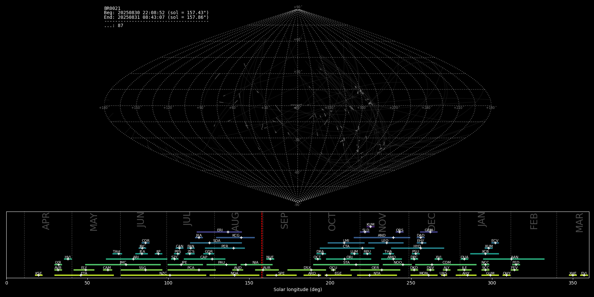Screen dimensions: 594x297
Task: Select the LYR shower label
Action: [58, 263]
